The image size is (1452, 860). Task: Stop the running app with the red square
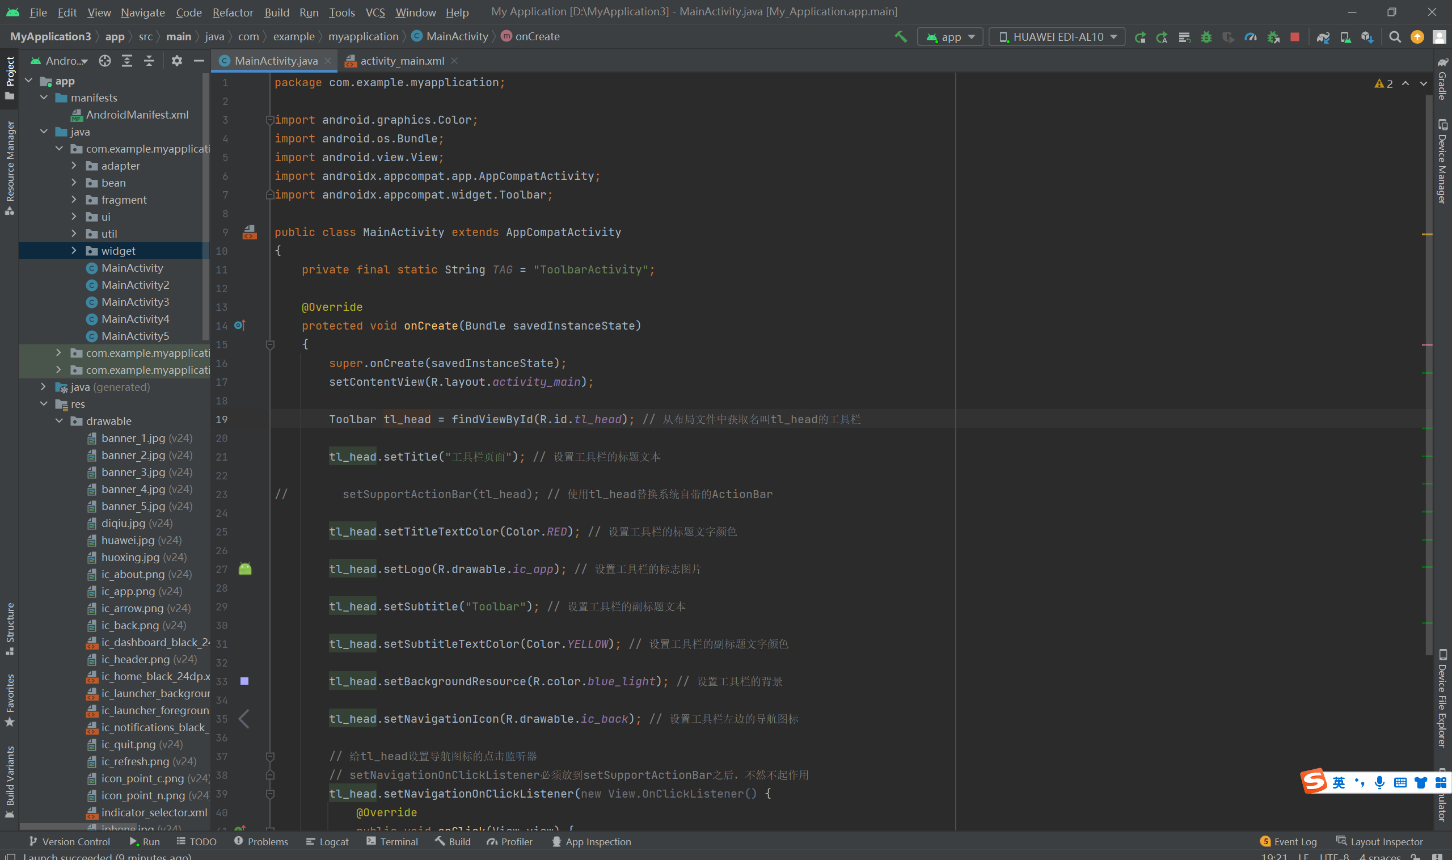coord(1294,37)
